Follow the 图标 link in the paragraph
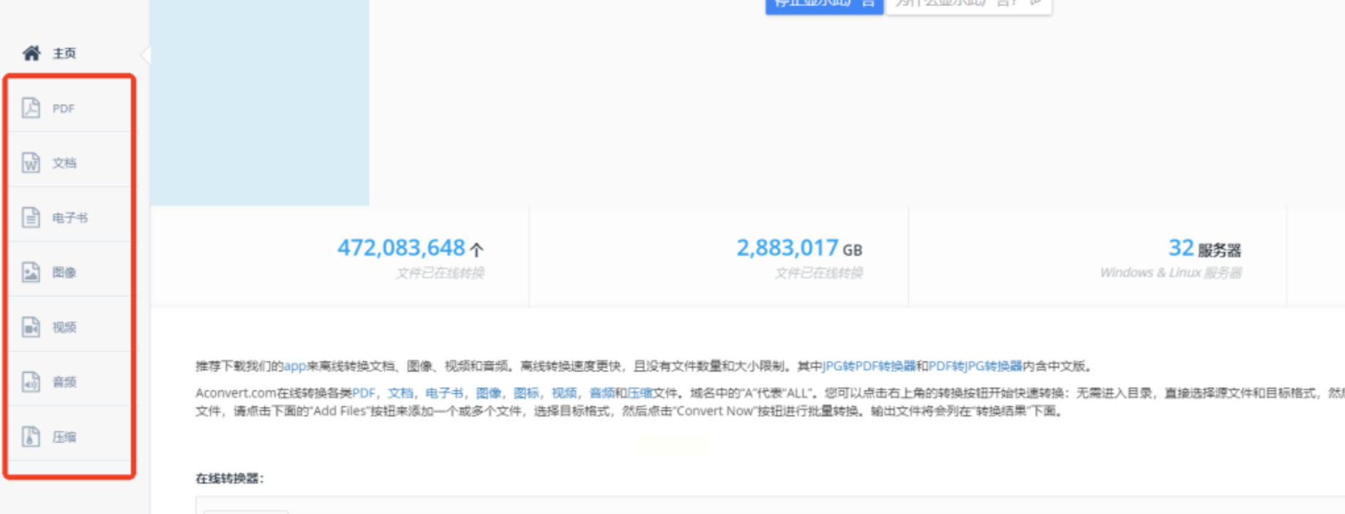1345x514 pixels. pos(526,393)
